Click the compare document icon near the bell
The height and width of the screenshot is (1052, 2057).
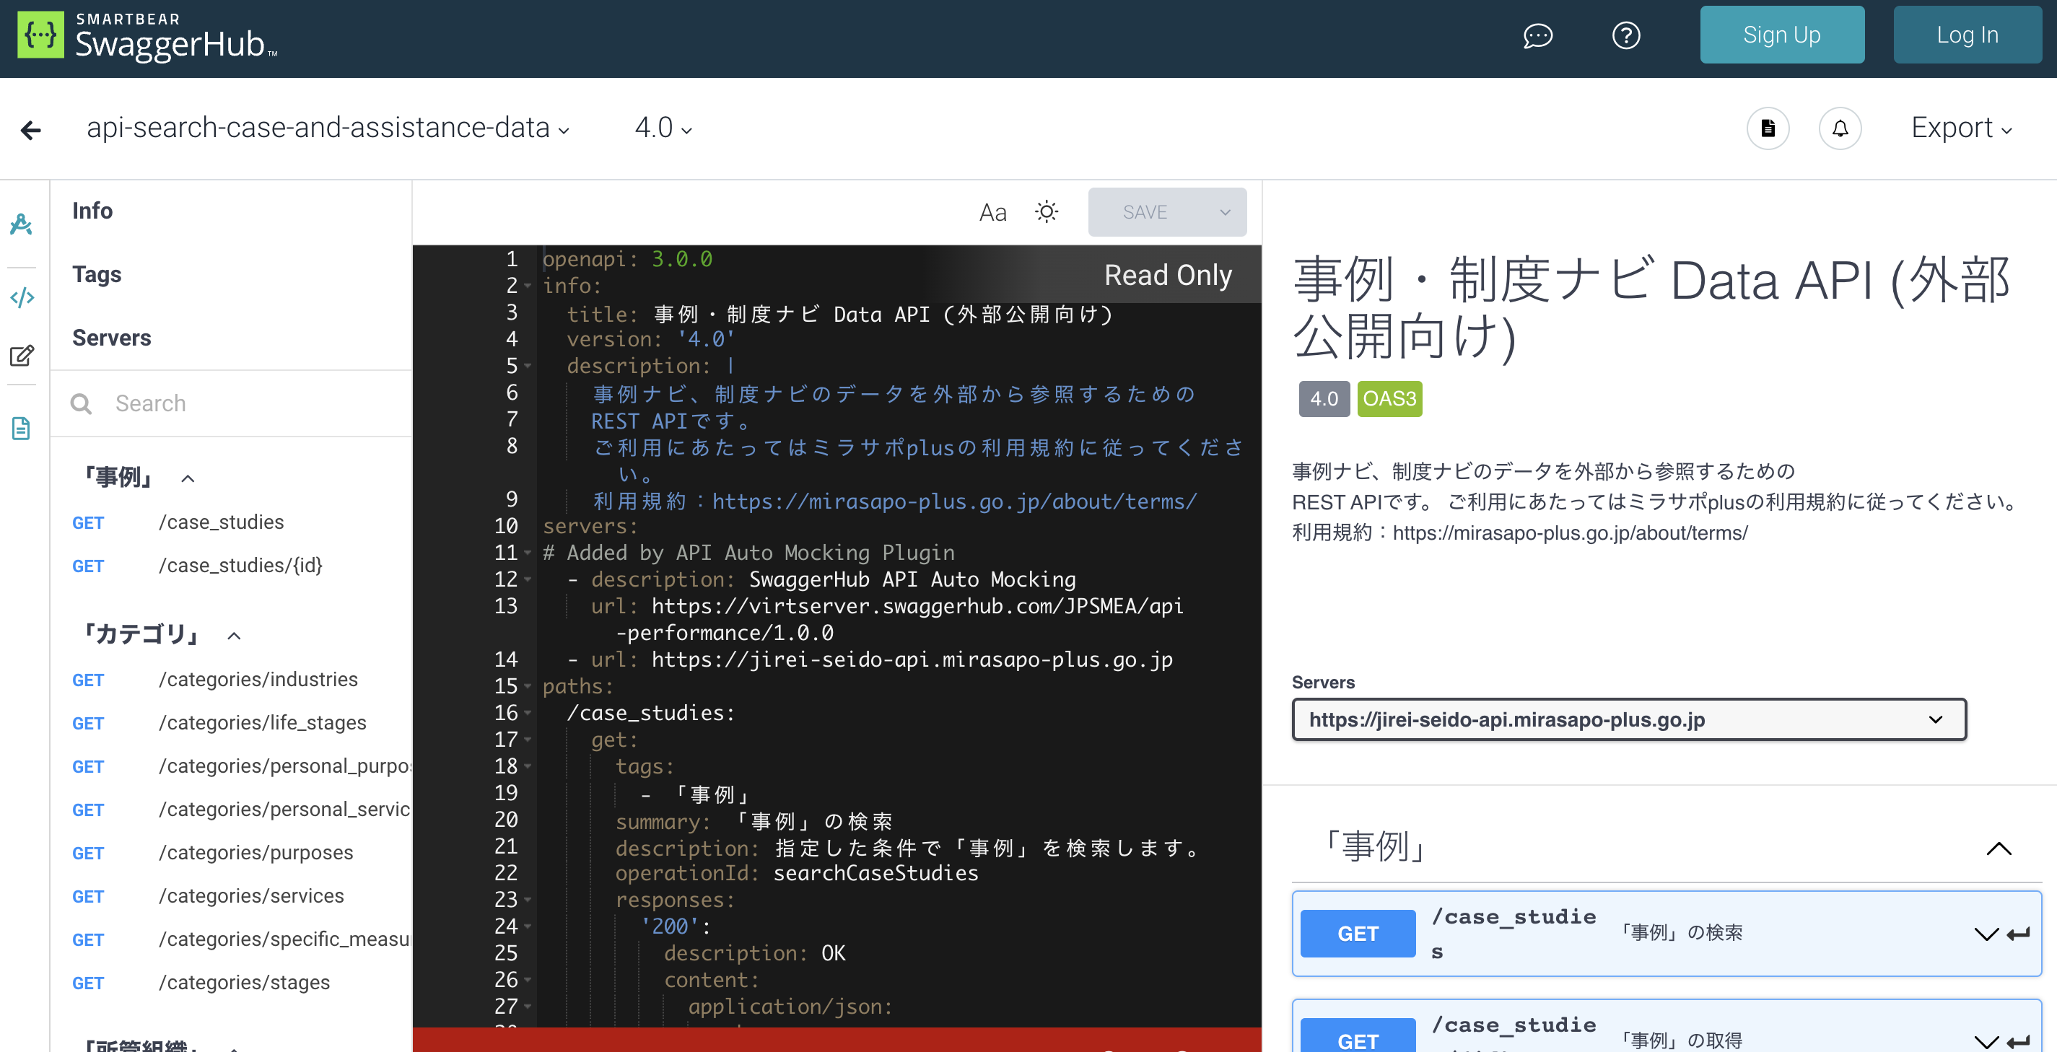point(1768,128)
